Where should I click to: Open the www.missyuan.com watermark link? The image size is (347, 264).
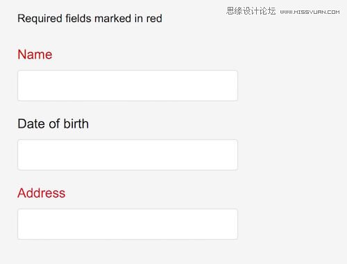pos(310,12)
